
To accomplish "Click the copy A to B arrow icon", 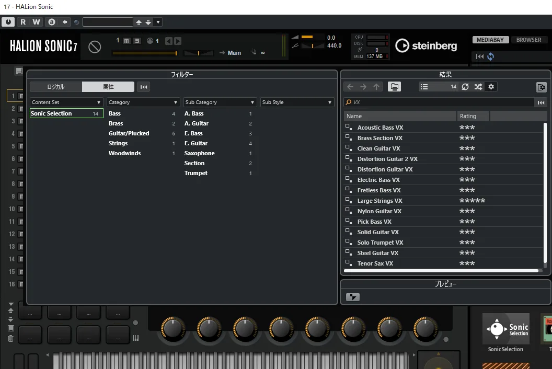I will [x=65, y=22].
